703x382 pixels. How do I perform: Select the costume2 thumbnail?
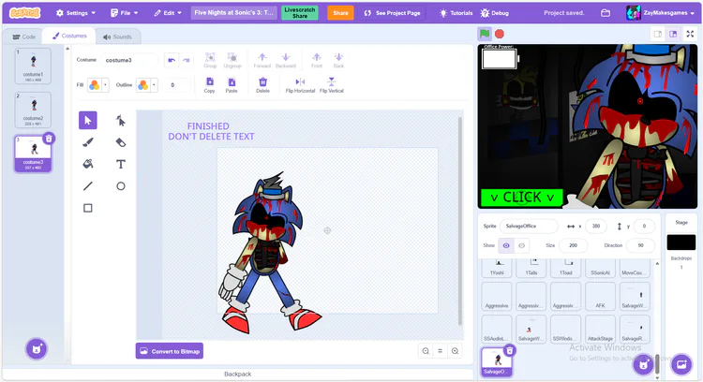[x=33, y=110]
